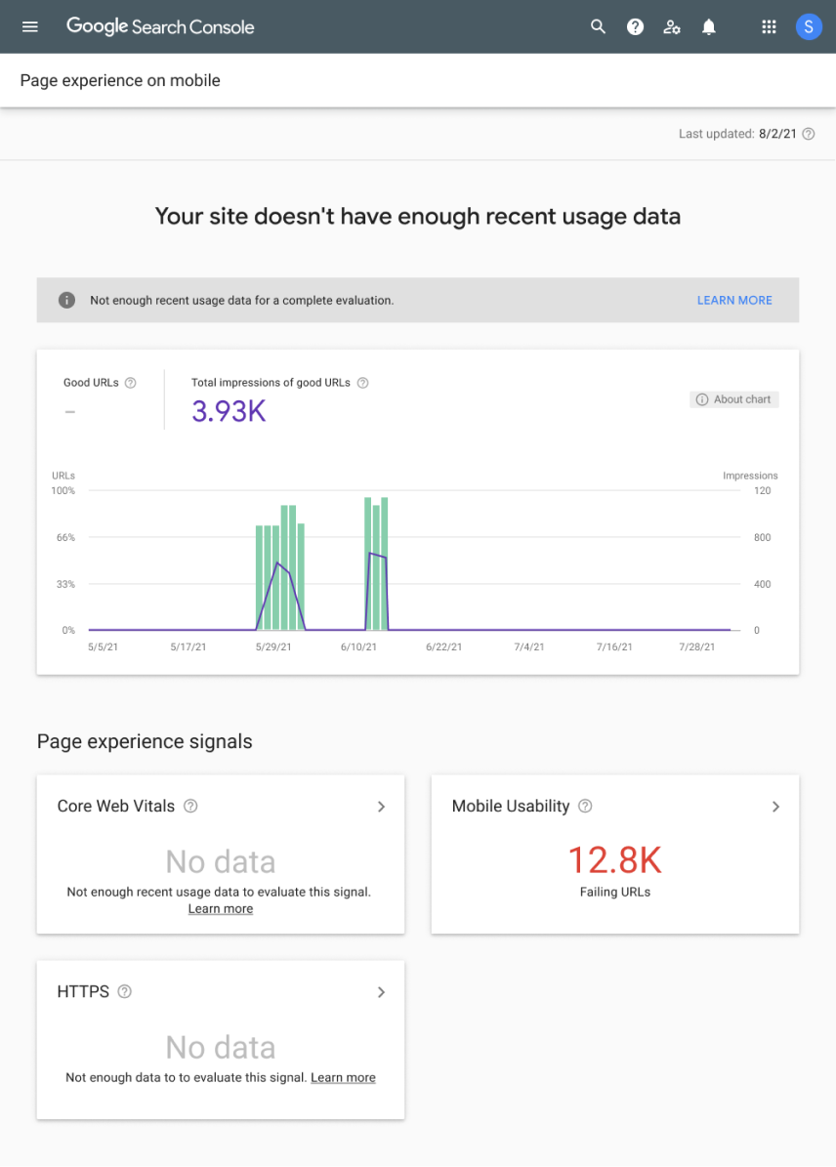Click the 12.8K Failing URLs figure

click(615, 860)
